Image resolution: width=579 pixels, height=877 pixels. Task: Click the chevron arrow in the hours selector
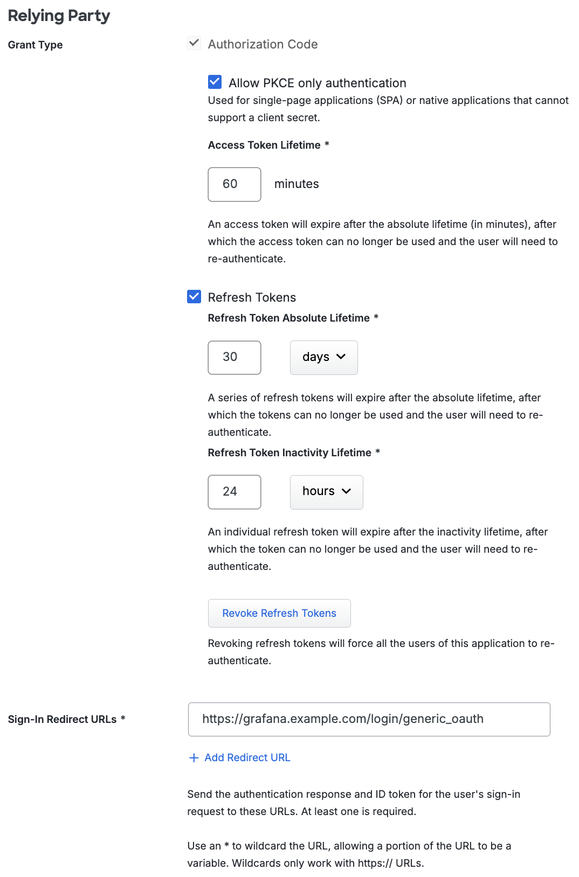tap(347, 491)
